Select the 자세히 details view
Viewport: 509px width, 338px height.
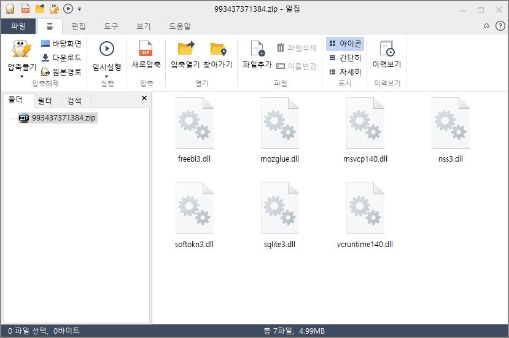click(345, 72)
